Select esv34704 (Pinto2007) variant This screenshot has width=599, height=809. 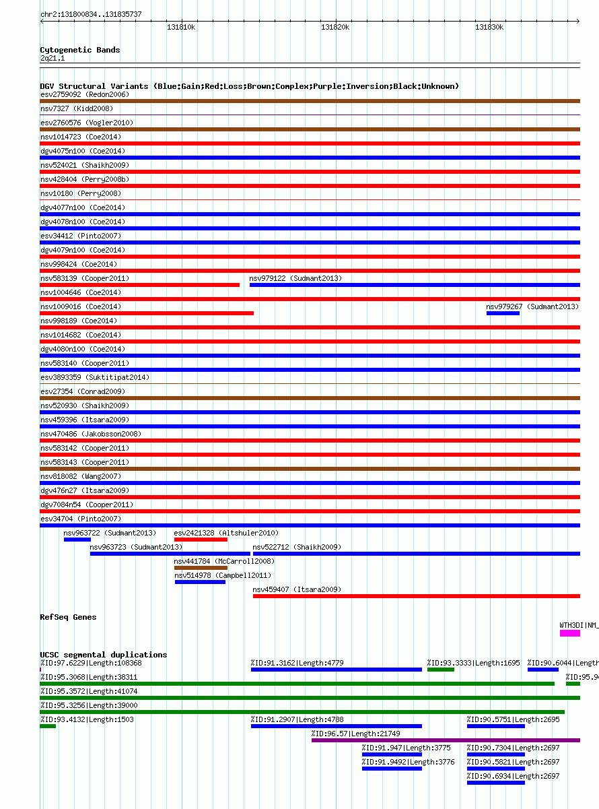310,525
